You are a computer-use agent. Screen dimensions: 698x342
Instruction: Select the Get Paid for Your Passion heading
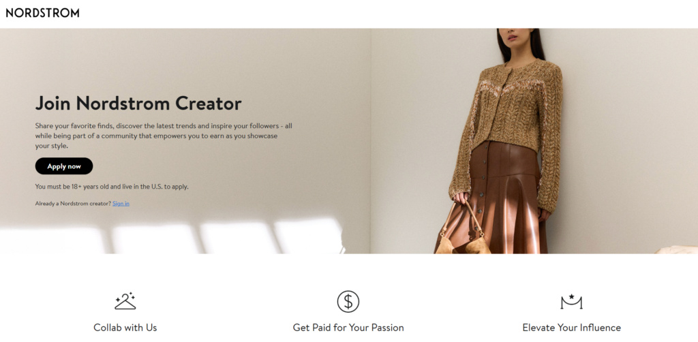348,328
